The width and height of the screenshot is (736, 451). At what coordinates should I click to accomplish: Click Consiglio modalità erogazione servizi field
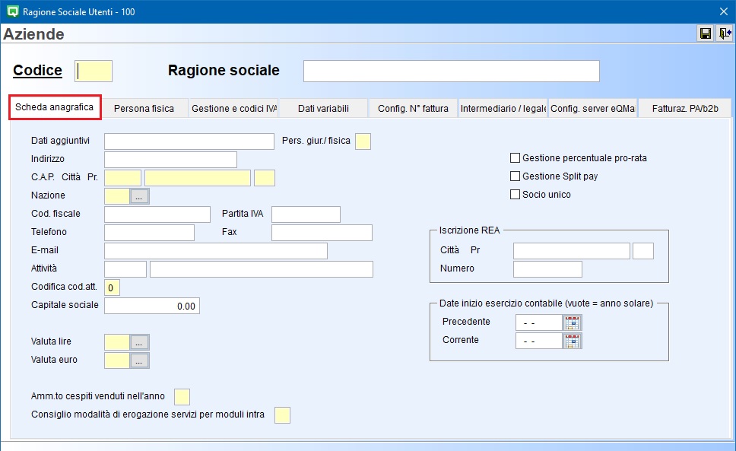coord(283,415)
